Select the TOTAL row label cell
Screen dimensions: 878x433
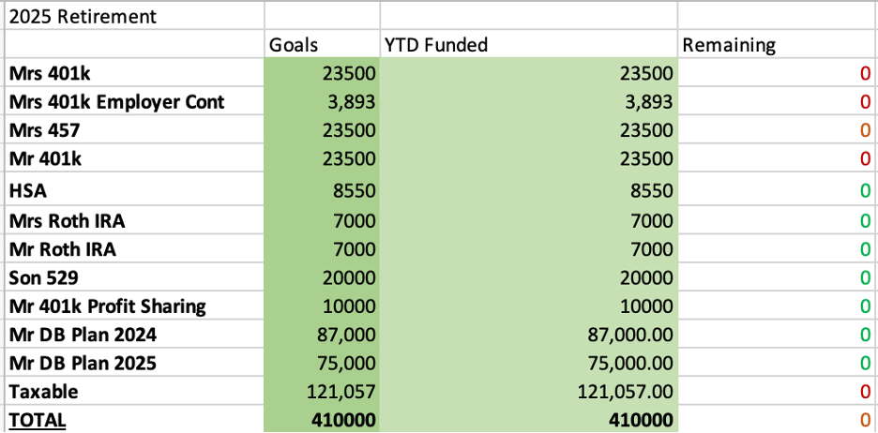pos(37,420)
